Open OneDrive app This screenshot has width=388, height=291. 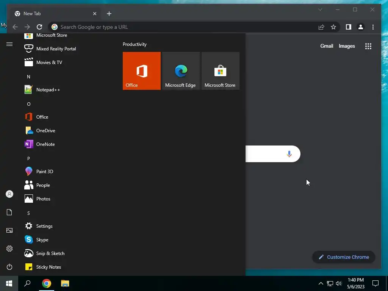40,130
